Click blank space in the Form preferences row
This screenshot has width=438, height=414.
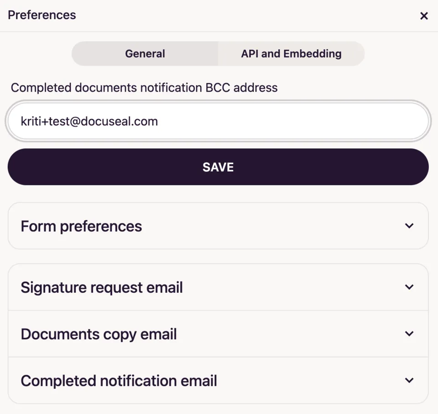coord(274,226)
